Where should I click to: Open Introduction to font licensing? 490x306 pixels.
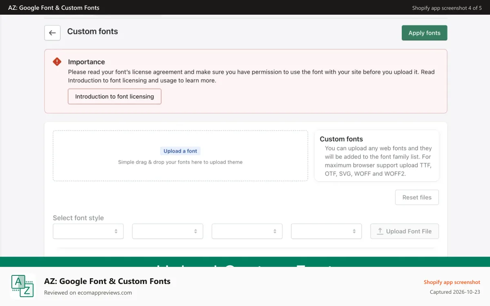115,97
